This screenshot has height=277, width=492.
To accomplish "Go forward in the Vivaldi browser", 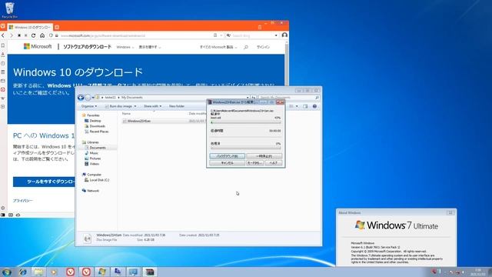I will point(11,35).
